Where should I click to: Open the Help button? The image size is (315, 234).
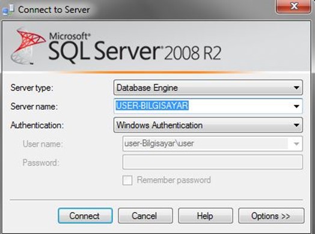point(206,216)
